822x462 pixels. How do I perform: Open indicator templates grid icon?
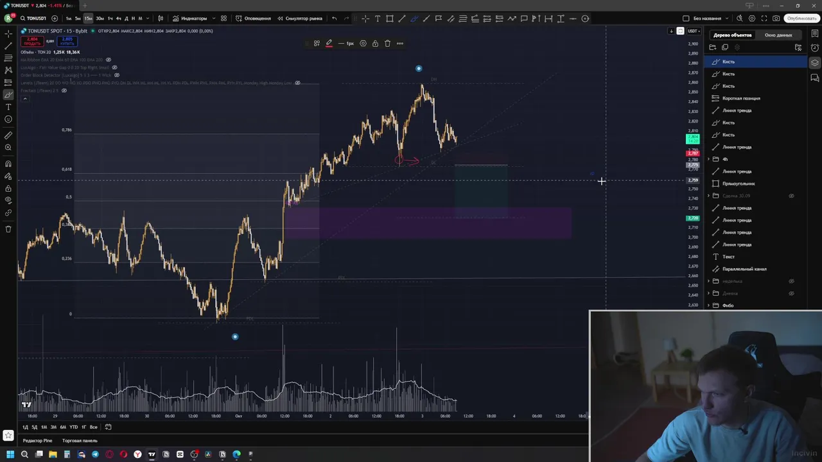click(x=223, y=19)
